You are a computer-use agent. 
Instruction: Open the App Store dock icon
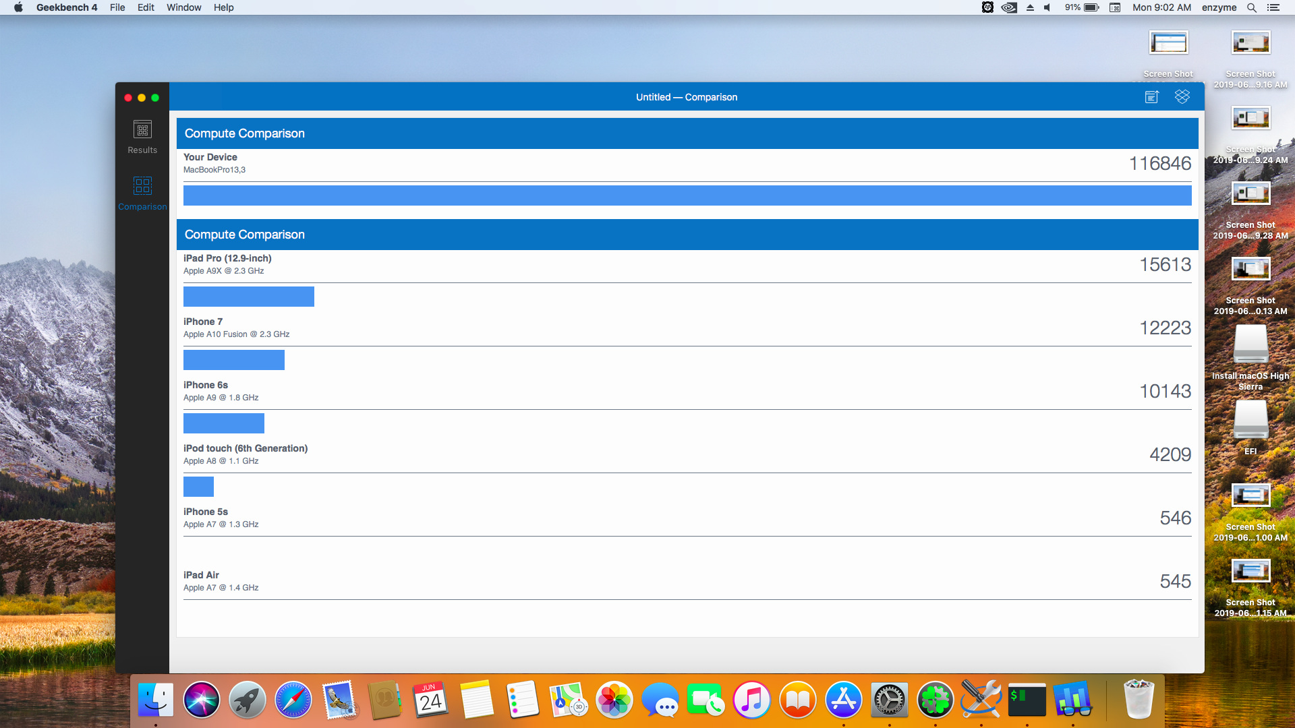click(843, 700)
